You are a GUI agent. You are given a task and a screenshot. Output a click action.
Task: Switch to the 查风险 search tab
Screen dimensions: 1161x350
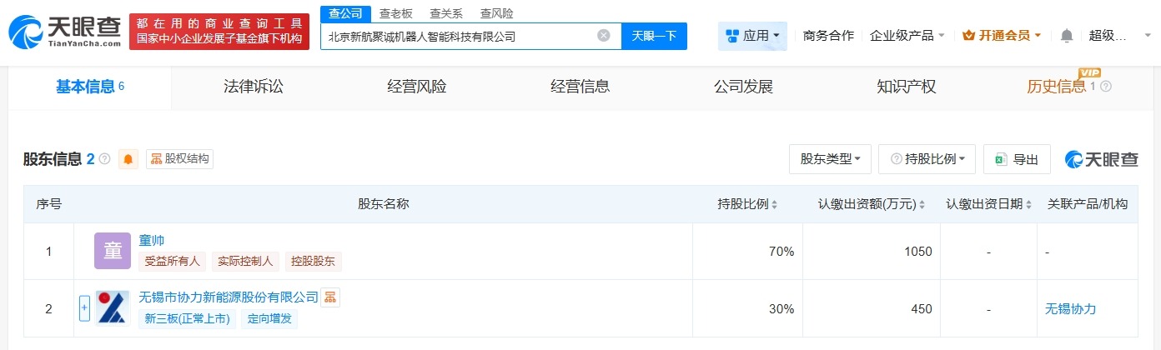(497, 13)
